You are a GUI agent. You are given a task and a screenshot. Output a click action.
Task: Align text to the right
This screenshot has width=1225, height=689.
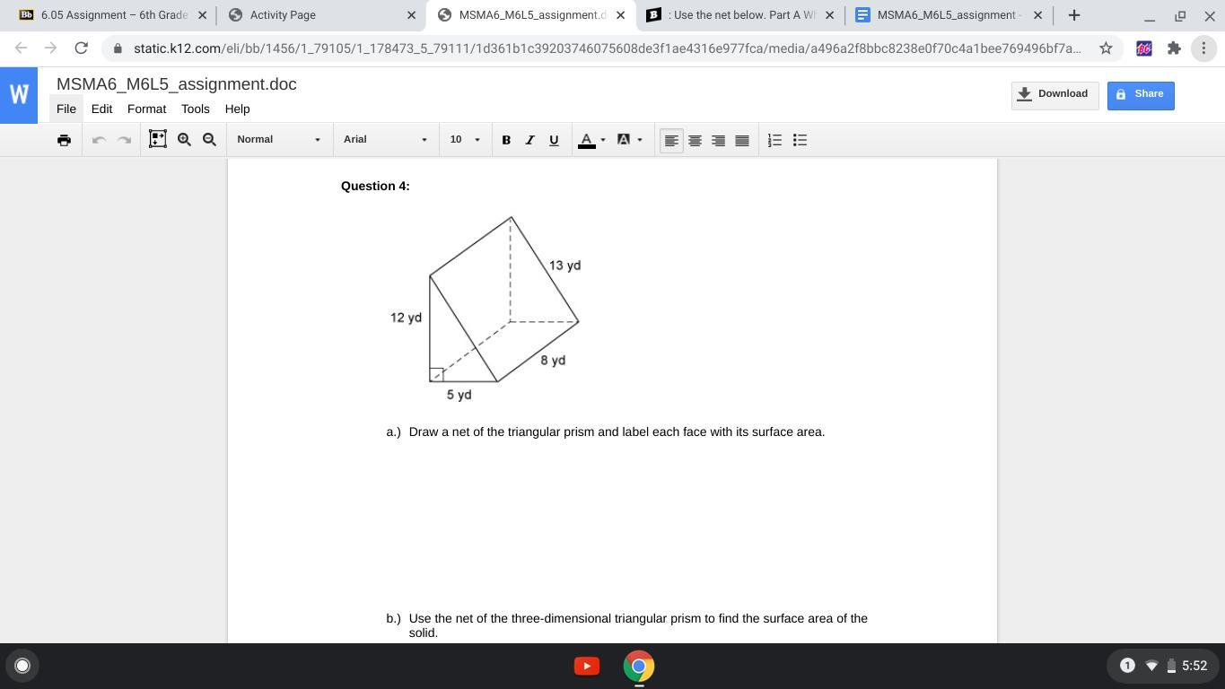point(718,140)
